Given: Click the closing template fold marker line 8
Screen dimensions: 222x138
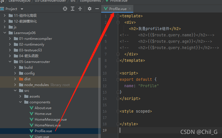Looking at the screenshot, I should point(118,60).
